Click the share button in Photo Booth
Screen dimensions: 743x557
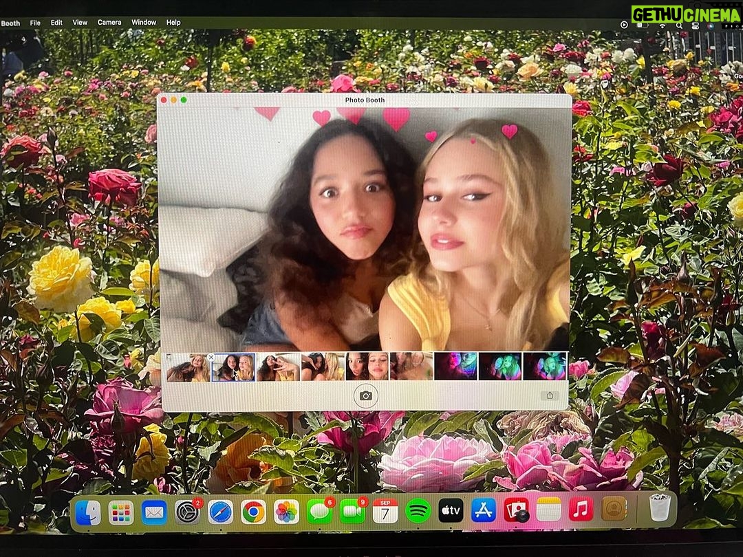[549, 395]
